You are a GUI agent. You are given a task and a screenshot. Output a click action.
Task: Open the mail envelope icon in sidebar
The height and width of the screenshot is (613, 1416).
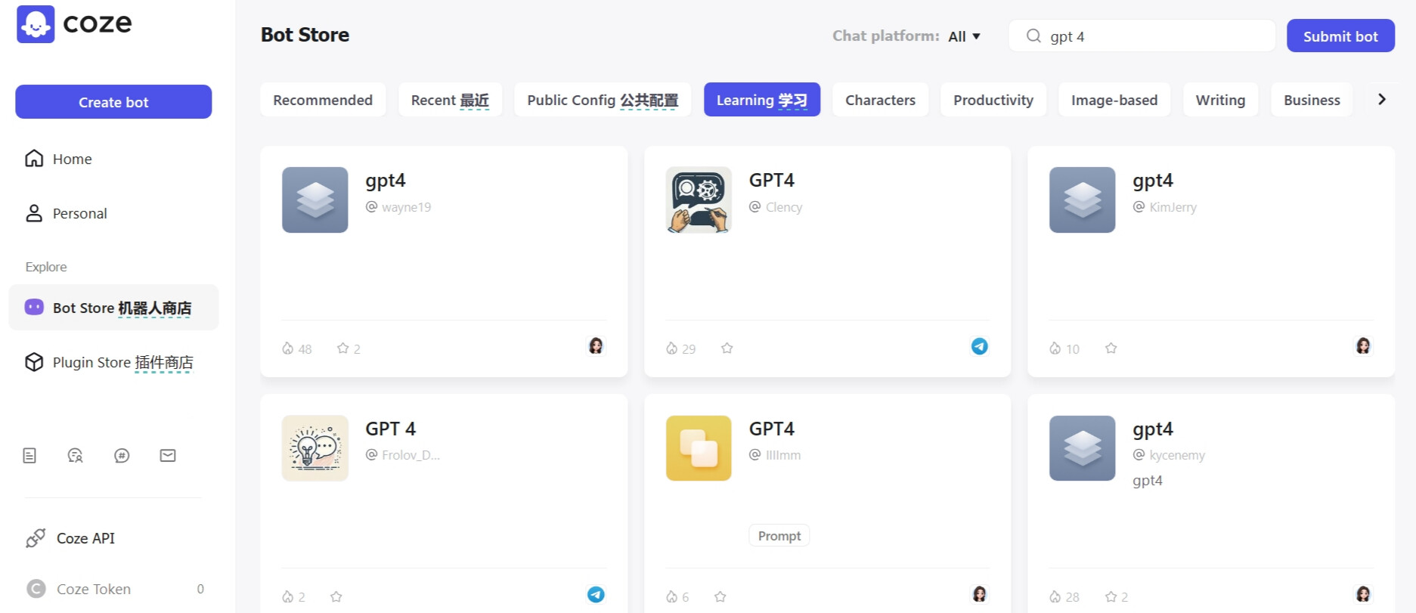tap(168, 455)
